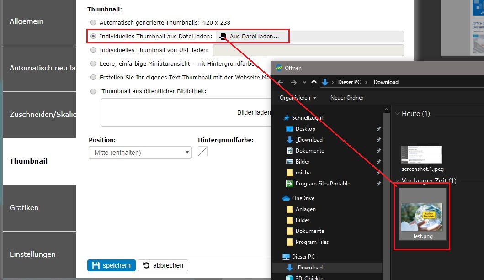484x280 pixels.
Task: Expand the Organisieren dropdown menu
Action: point(298,98)
